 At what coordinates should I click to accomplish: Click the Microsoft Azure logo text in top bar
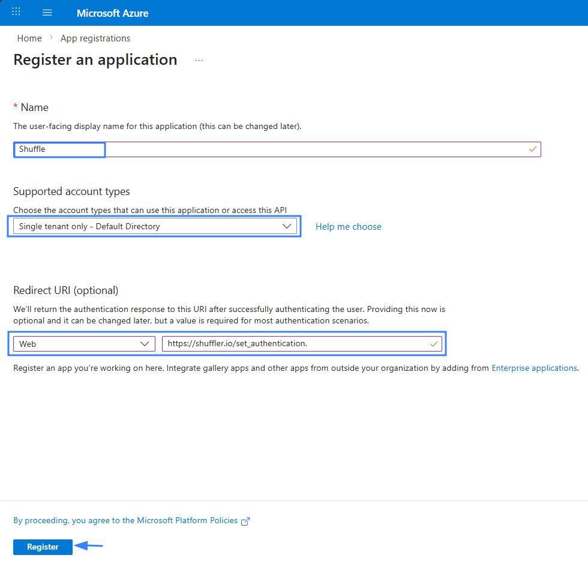(112, 13)
